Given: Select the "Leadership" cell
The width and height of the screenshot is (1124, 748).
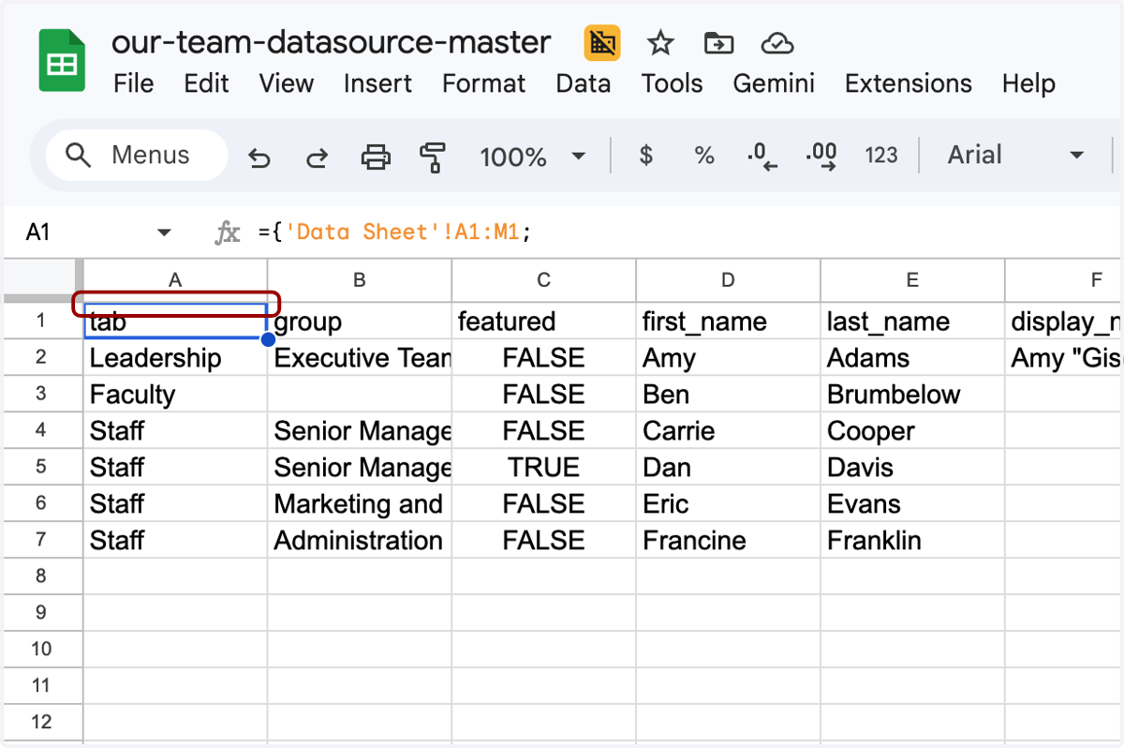Looking at the screenshot, I should pyautogui.click(x=175, y=358).
